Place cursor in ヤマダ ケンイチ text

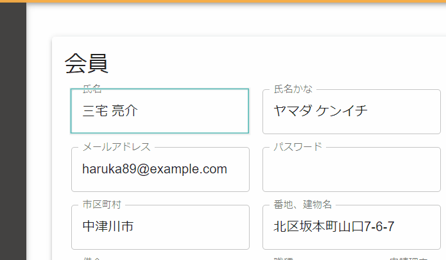click(320, 111)
